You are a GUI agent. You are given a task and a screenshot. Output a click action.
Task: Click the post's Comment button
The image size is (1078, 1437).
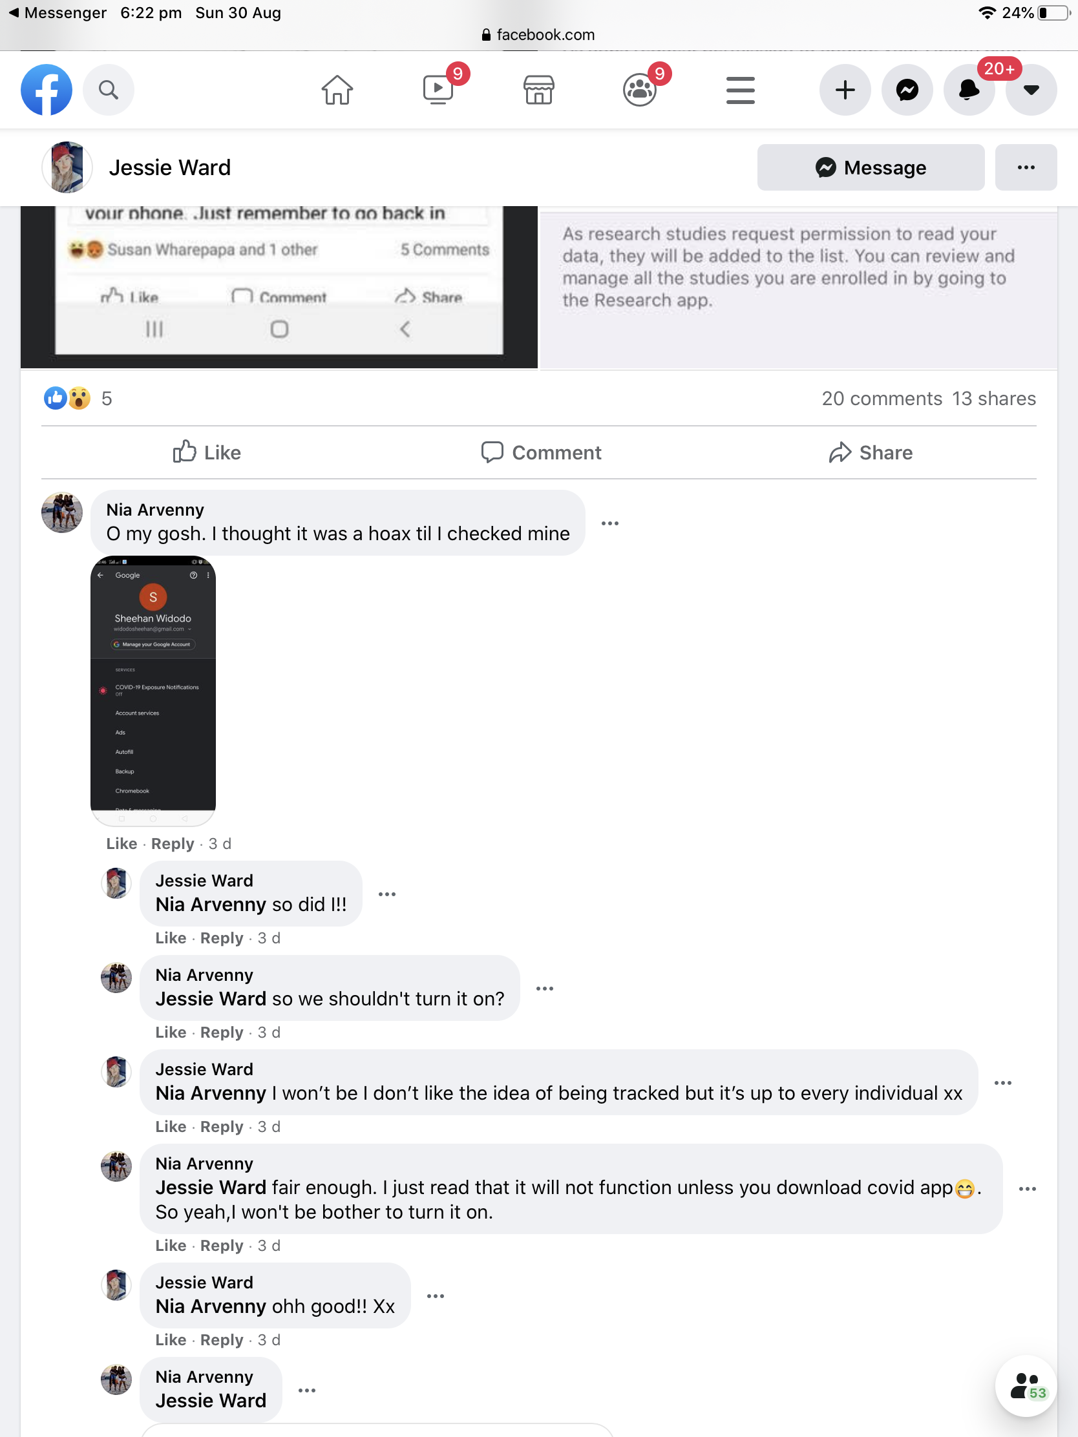pyautogui.click(x=541, y=452)
